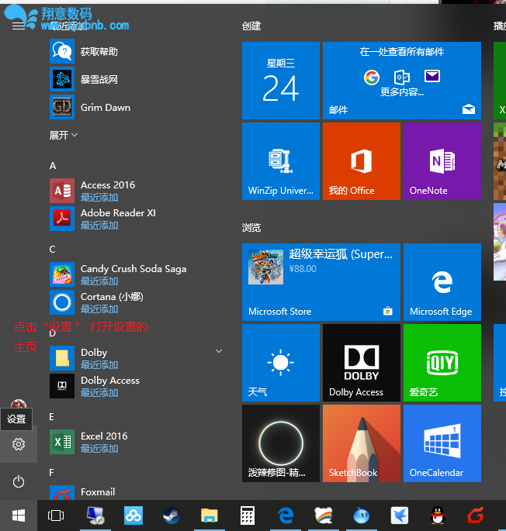Viewport: 506px width, 531px height.
Task: Launch Candy Crush Soda Saga
Action: (136, 274)
